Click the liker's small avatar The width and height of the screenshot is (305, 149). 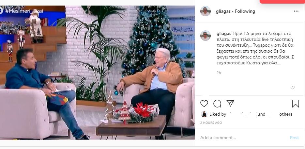[x=204, y=114]
